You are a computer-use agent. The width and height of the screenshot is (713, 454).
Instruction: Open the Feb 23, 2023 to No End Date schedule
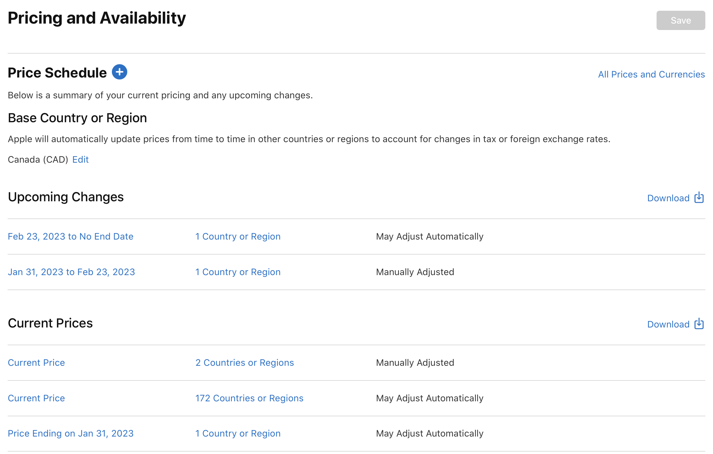click(x=71, y=236)
